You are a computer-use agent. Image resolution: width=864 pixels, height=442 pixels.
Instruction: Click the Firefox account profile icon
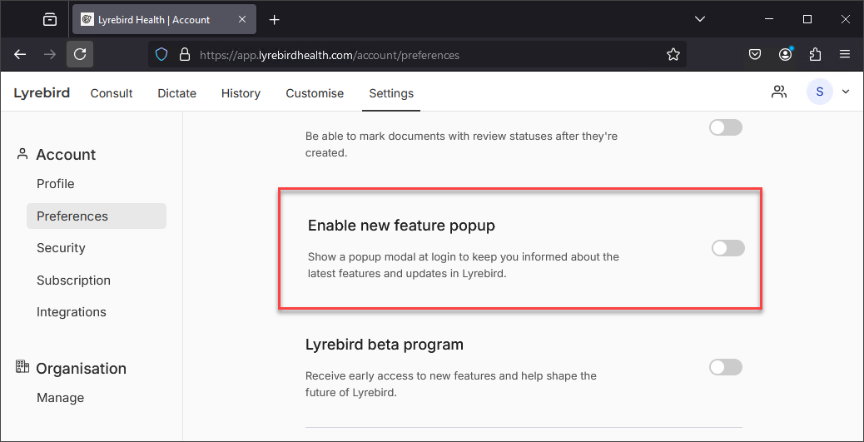(785, 55)
